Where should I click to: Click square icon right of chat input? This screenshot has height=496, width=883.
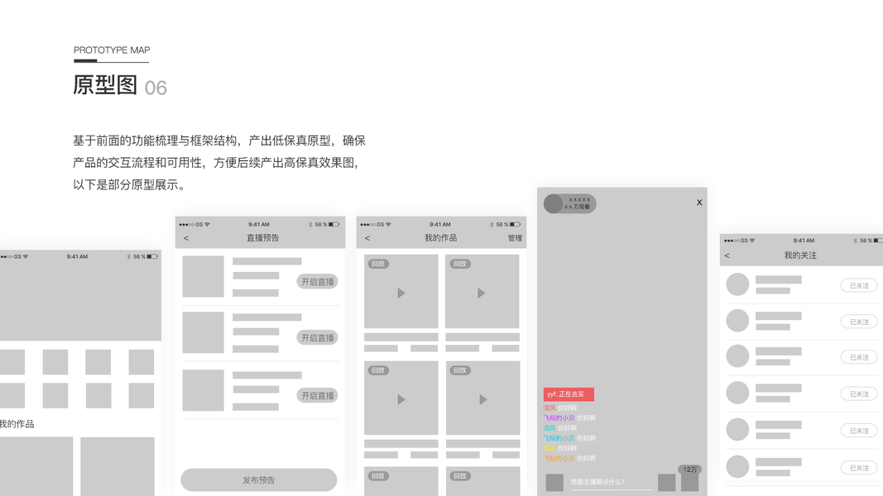667,483
